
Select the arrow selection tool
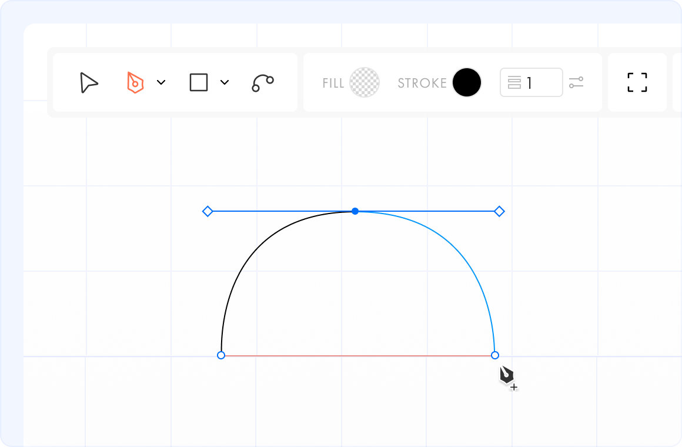pyautogui.click(x=88, y=83)
